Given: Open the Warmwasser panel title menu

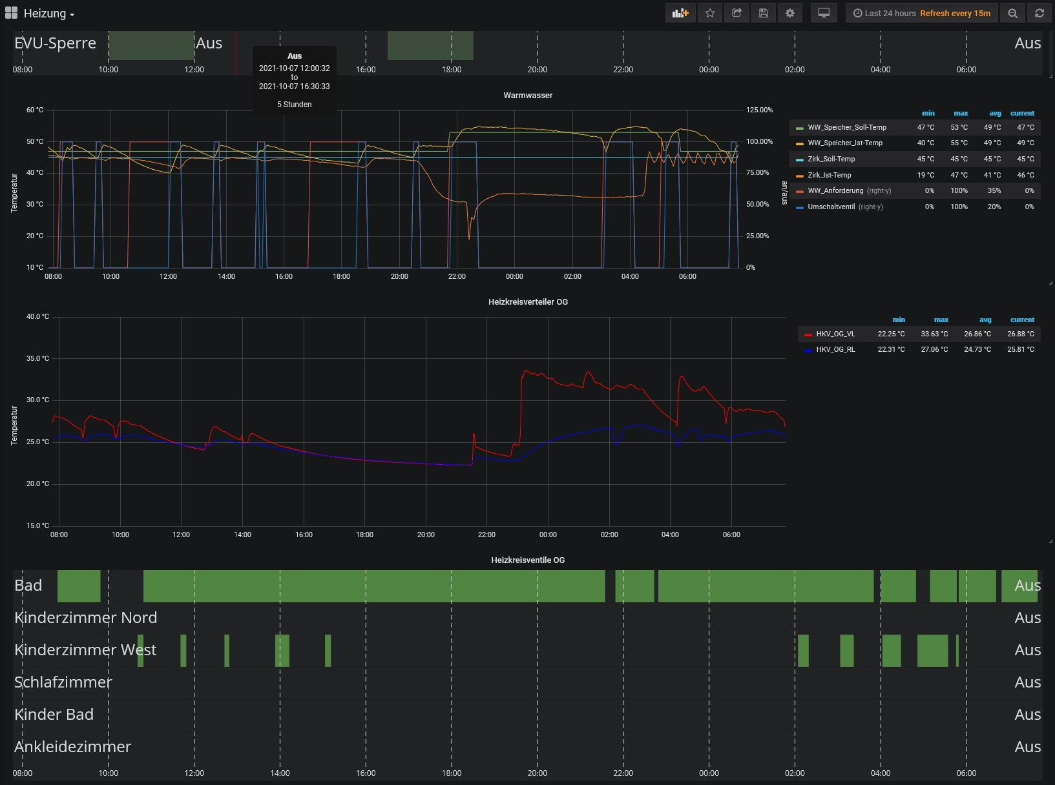Looking at the screenshot, I should pos(527,95).
